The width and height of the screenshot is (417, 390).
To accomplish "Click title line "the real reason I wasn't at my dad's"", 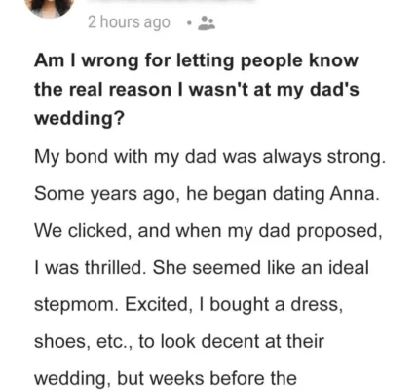I will tap(197, 90).
